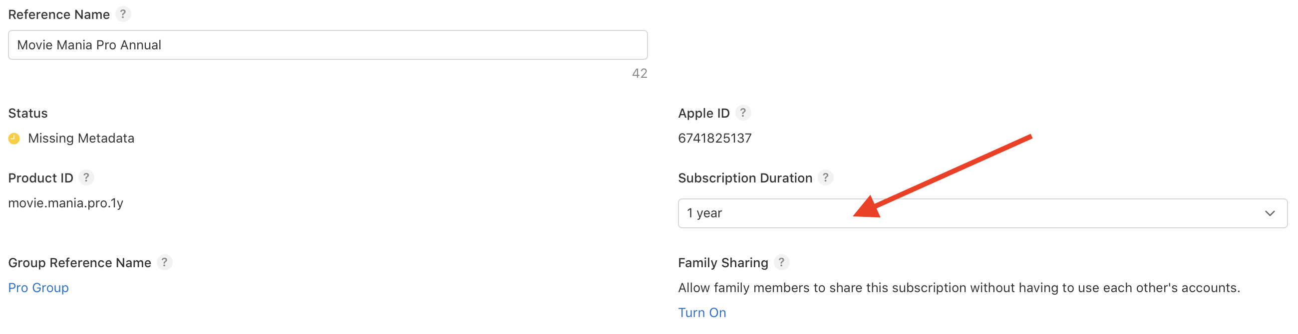This screenshot has width=1298, height=334.
Task: Click the Status heading label
Action: [x=28, y=113]
